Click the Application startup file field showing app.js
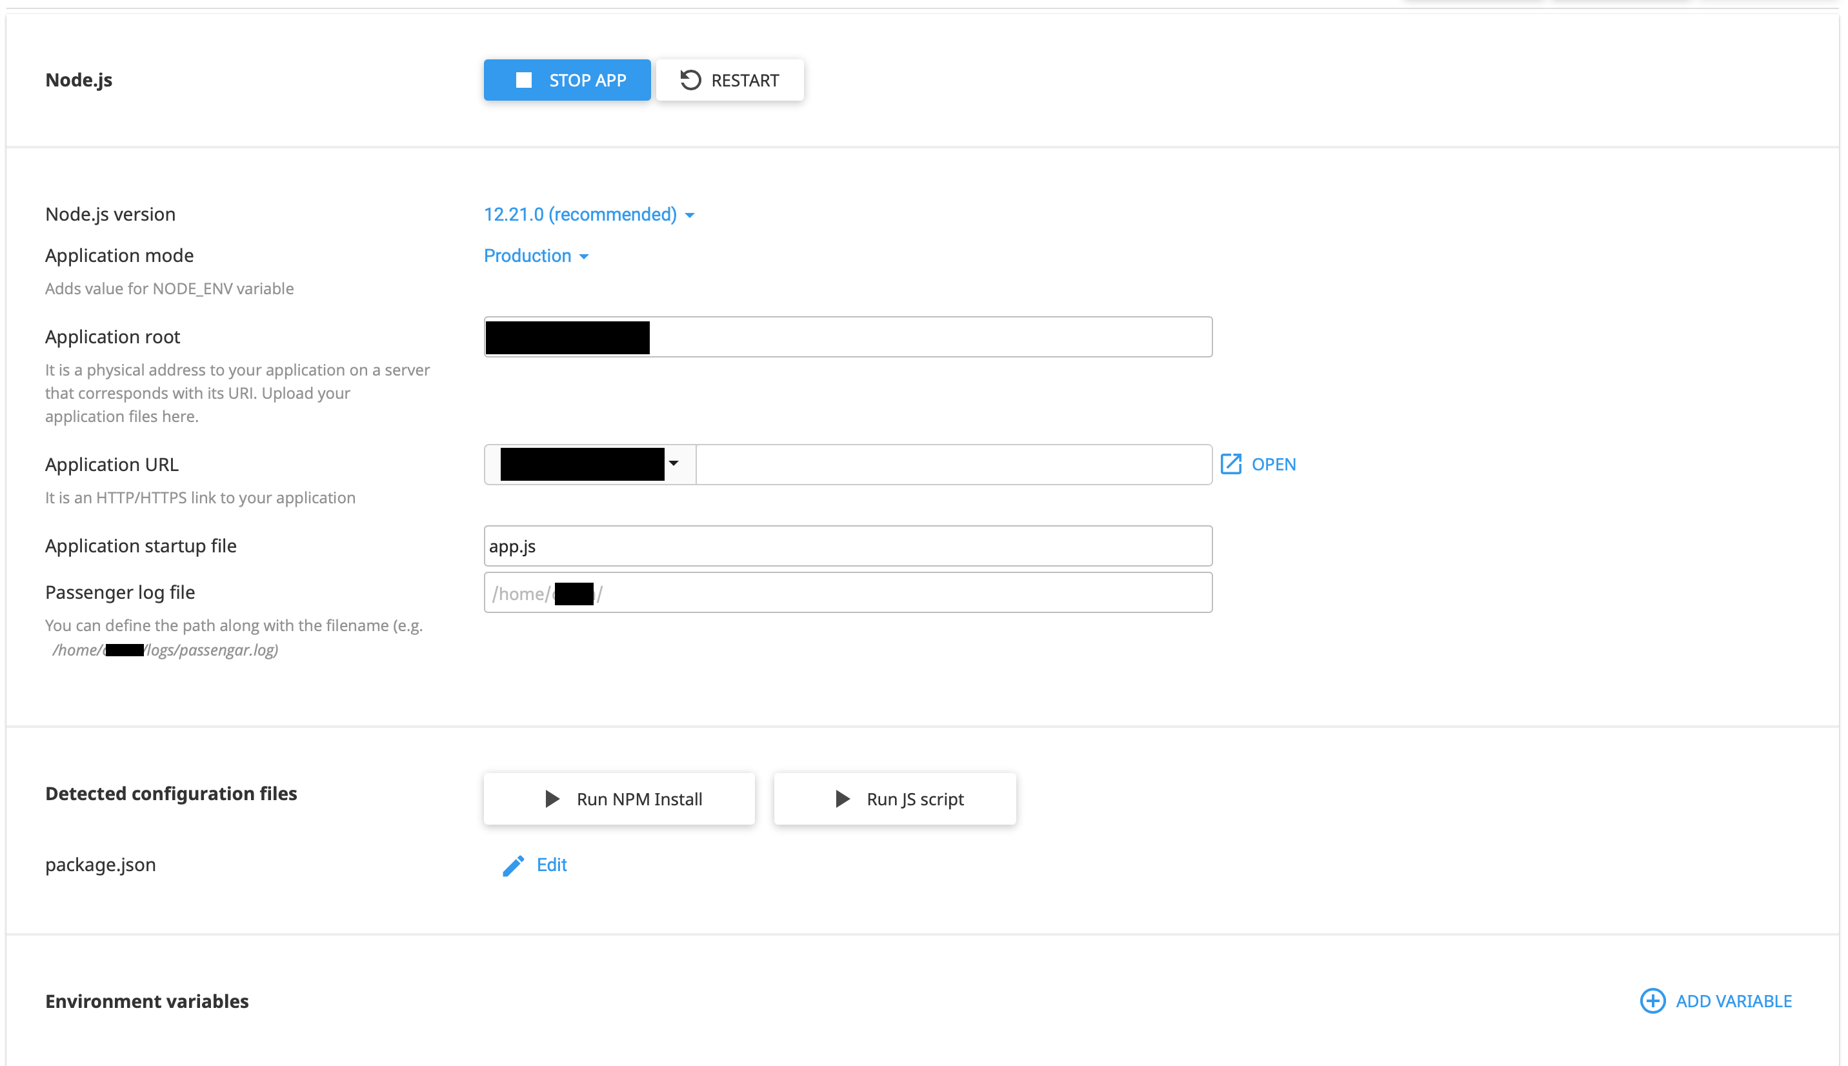This screenshot has height=1066, width=1848. point(847,545)
